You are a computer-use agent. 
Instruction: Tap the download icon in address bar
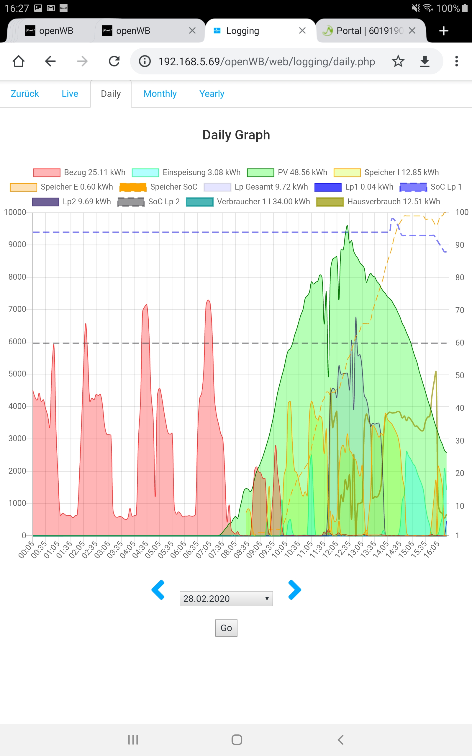pyautogui.click(x=425, y=61)
